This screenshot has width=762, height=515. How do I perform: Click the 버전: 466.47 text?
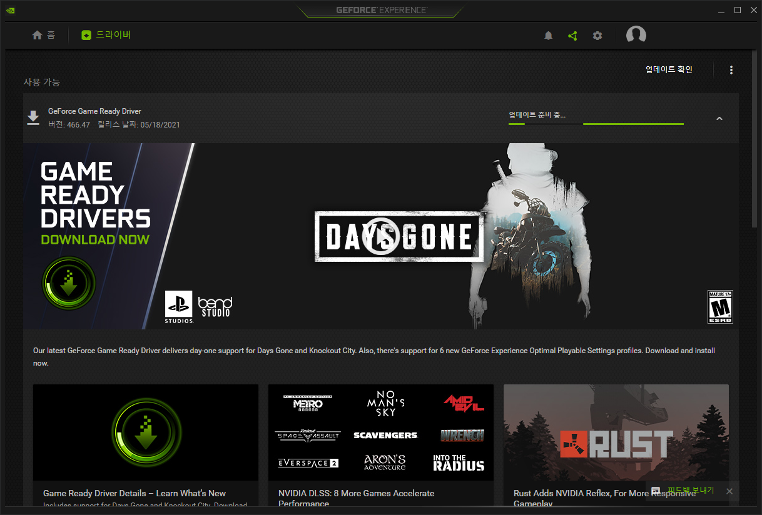(69, 125)
